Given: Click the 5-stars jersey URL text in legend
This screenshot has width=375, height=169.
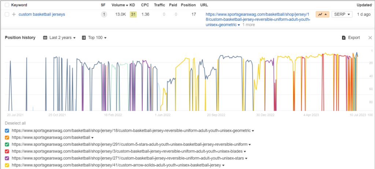Looking at the screenshot, I should (129, 145).
